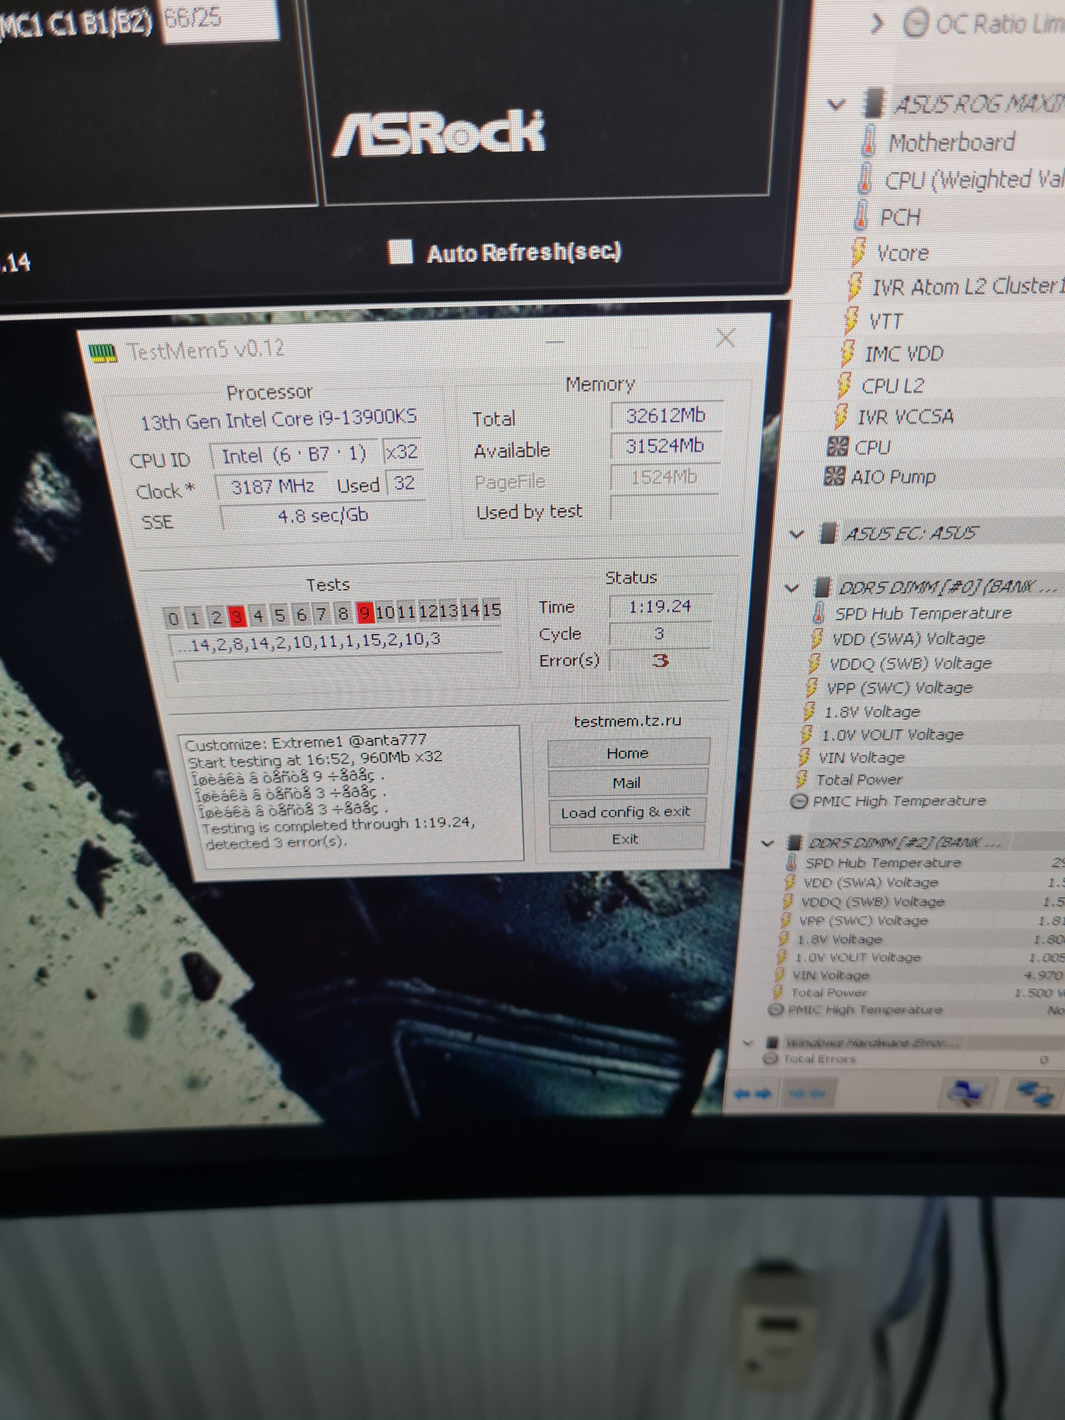The height and width of the screenshot is (1420, 1065).
Task: Click the test 0 box
Action: tap(173, 618)
